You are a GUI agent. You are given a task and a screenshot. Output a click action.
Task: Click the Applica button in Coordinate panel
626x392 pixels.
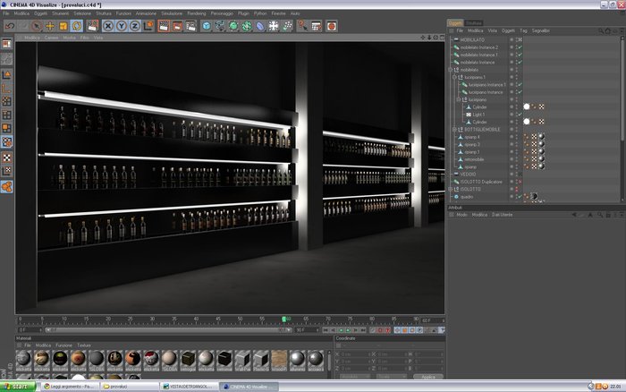point(428,377)
